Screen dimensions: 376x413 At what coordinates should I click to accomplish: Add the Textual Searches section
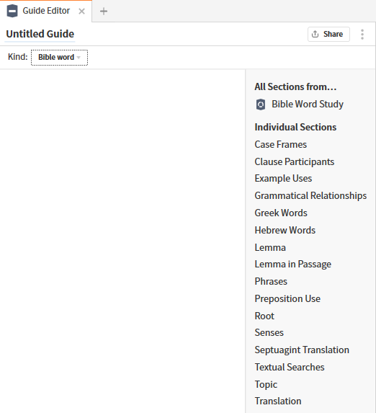(290, 367)
